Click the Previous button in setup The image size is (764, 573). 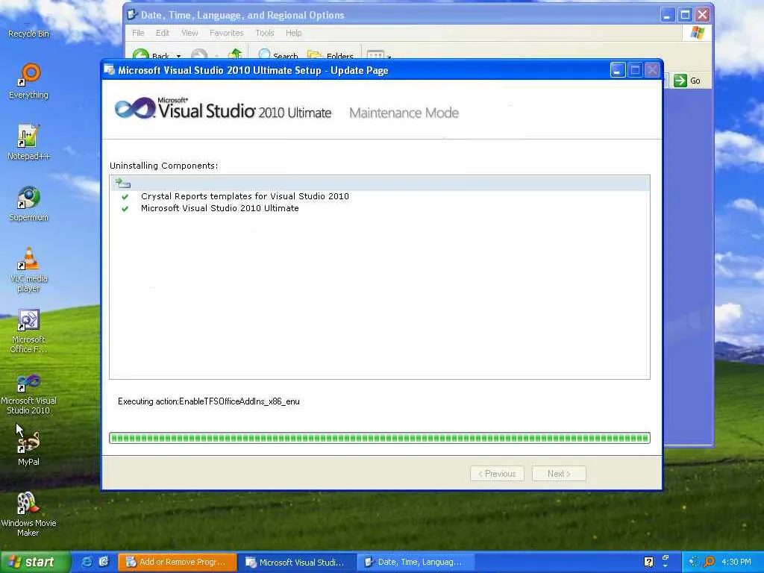497,474
